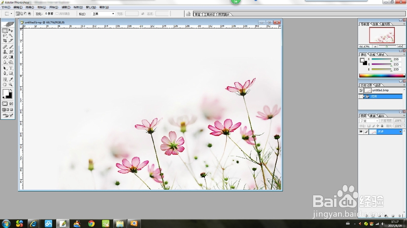Screen dimensions: 407x228
Task: Select the Type tool
Action: point(11,68)
